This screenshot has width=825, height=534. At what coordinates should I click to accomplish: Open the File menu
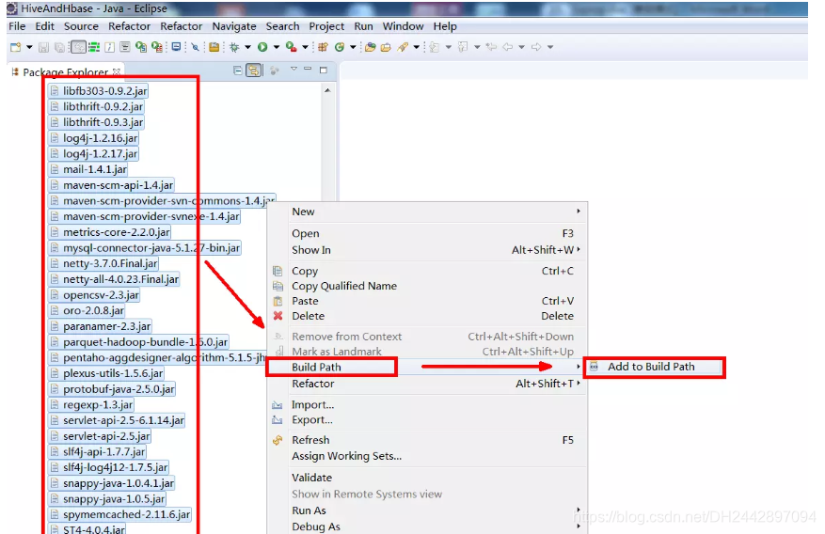coord(17,26)
